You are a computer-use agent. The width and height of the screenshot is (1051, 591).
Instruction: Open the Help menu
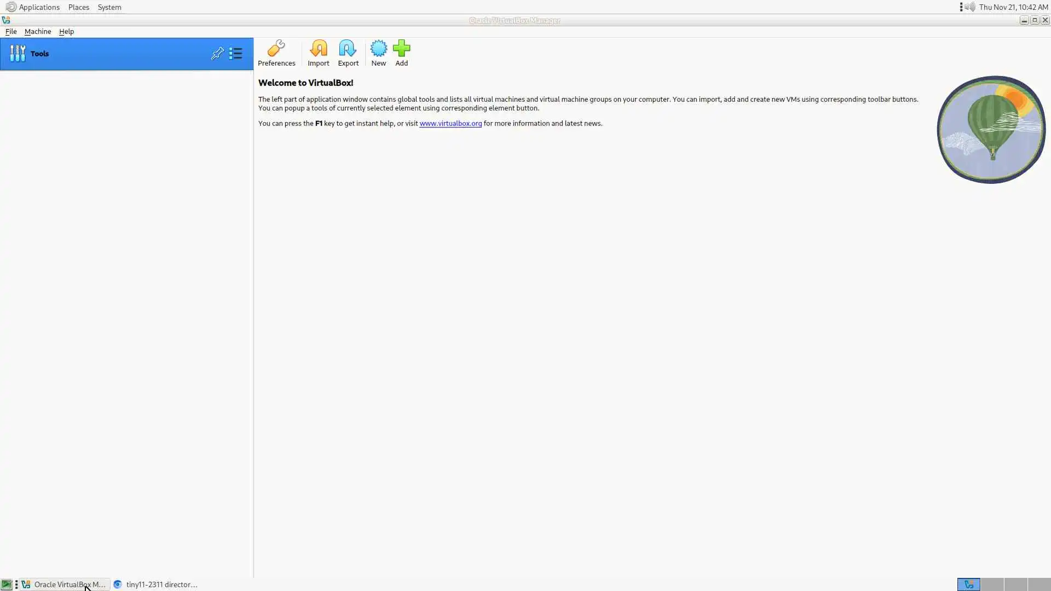pos(66,32)
